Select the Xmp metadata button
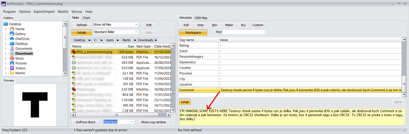Viewport: 409px width, 134px height. pyautogui.click(x=200, y=25)
